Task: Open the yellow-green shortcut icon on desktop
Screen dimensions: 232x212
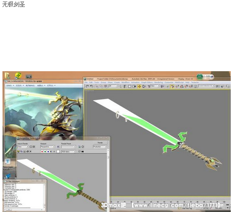Action: (x=18, y=75)
